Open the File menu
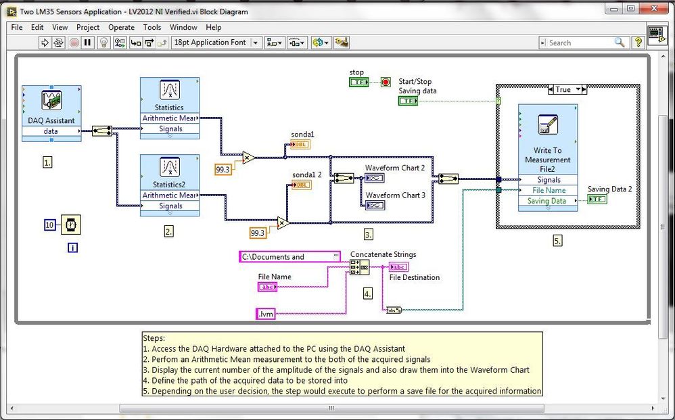 17,27
